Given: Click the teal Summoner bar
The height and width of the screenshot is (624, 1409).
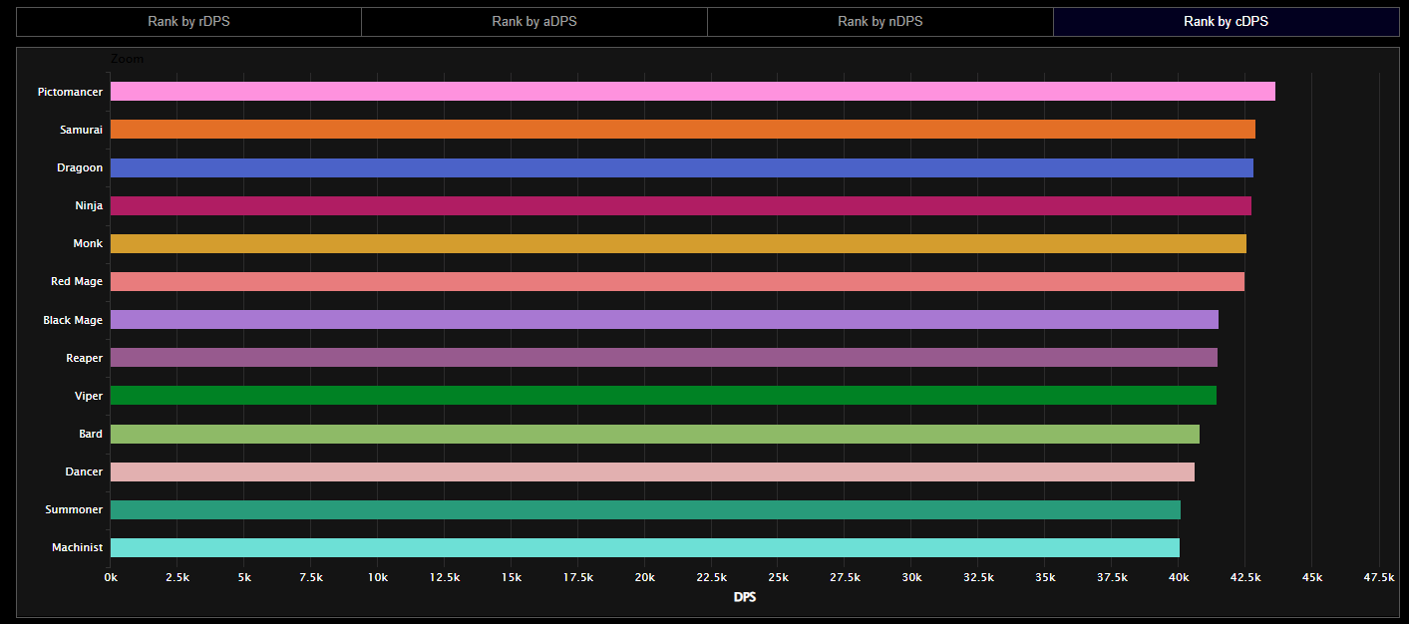Looking at the screenshot, I should click(645, 509).
